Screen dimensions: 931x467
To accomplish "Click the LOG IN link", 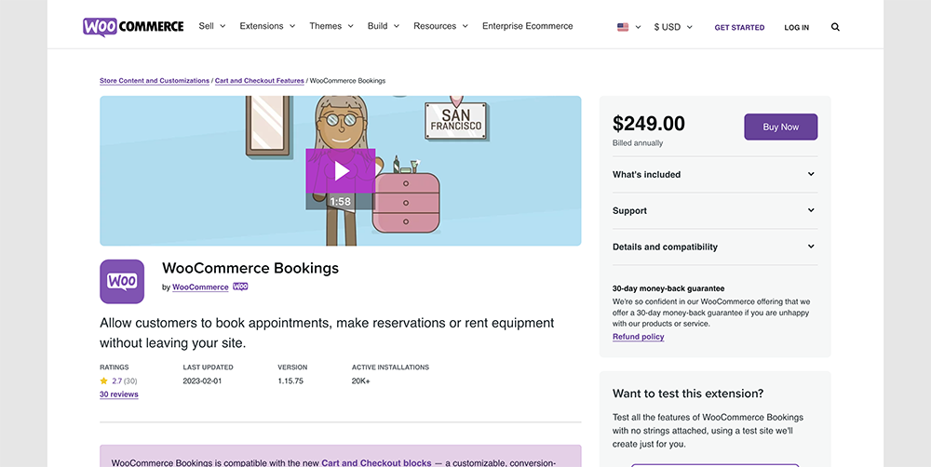I will click(796, 27).
